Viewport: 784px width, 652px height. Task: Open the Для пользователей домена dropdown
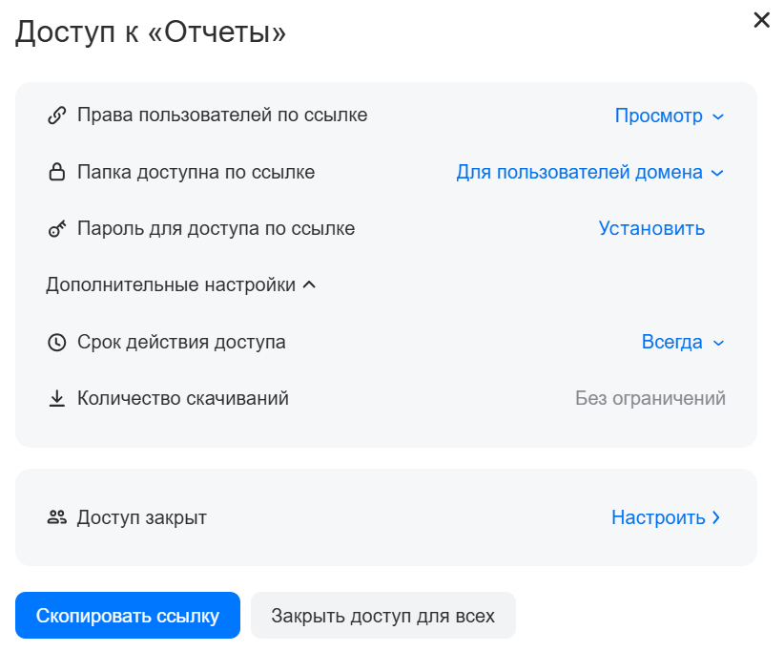click(589, 173)
